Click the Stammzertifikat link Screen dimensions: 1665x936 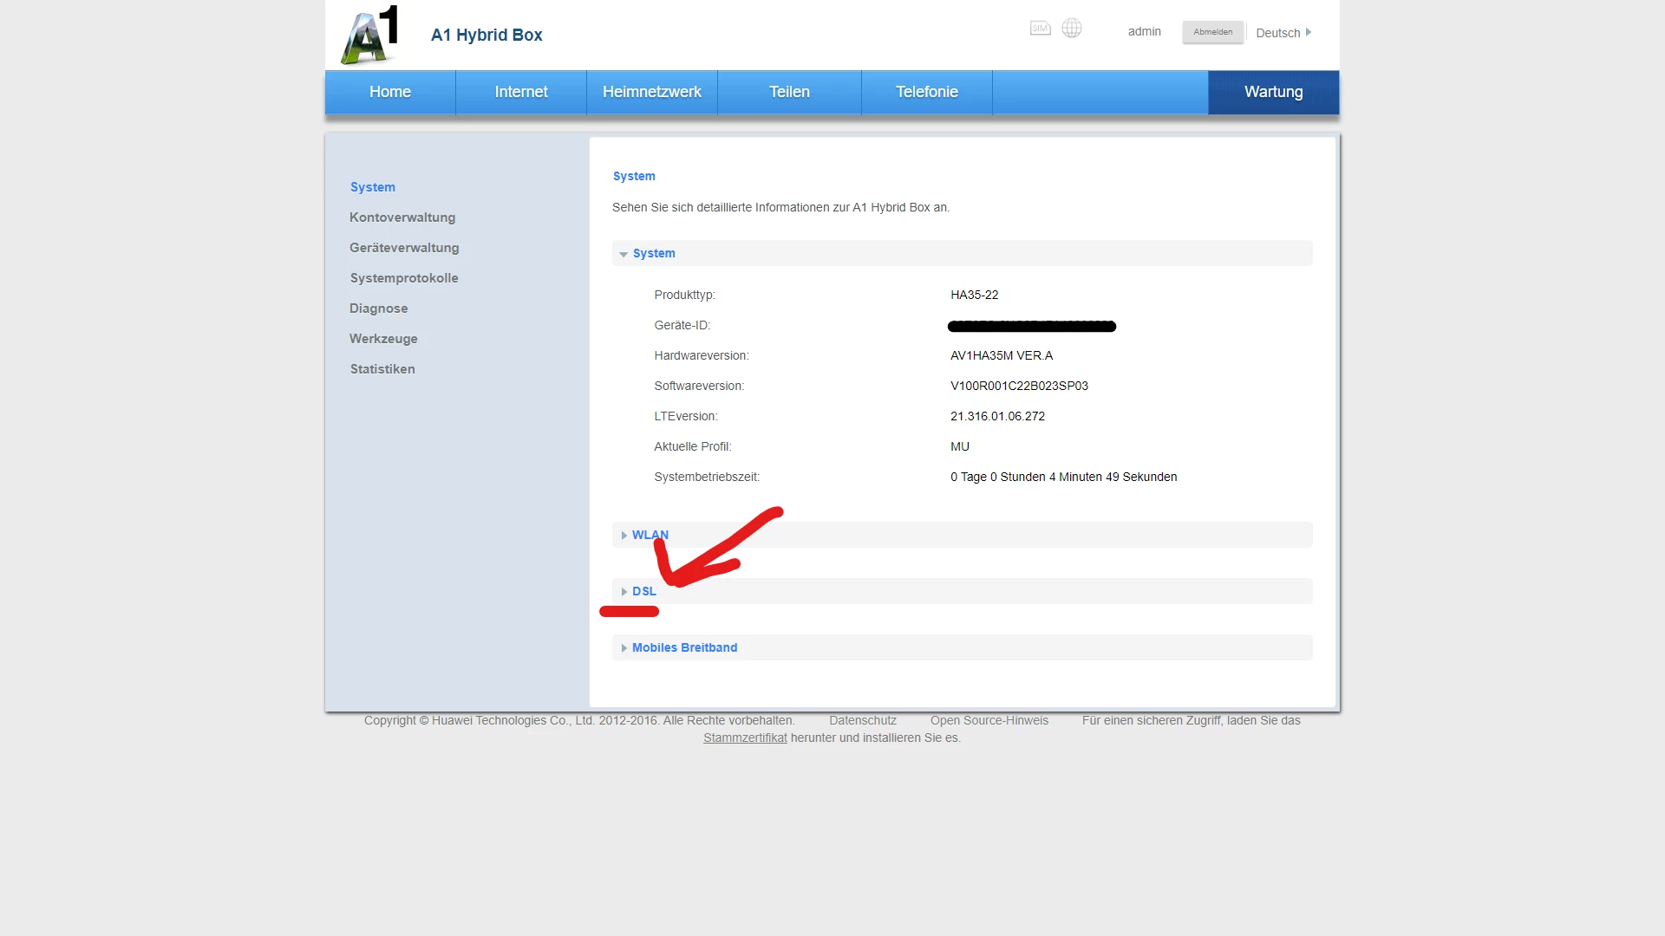point(745,738)
